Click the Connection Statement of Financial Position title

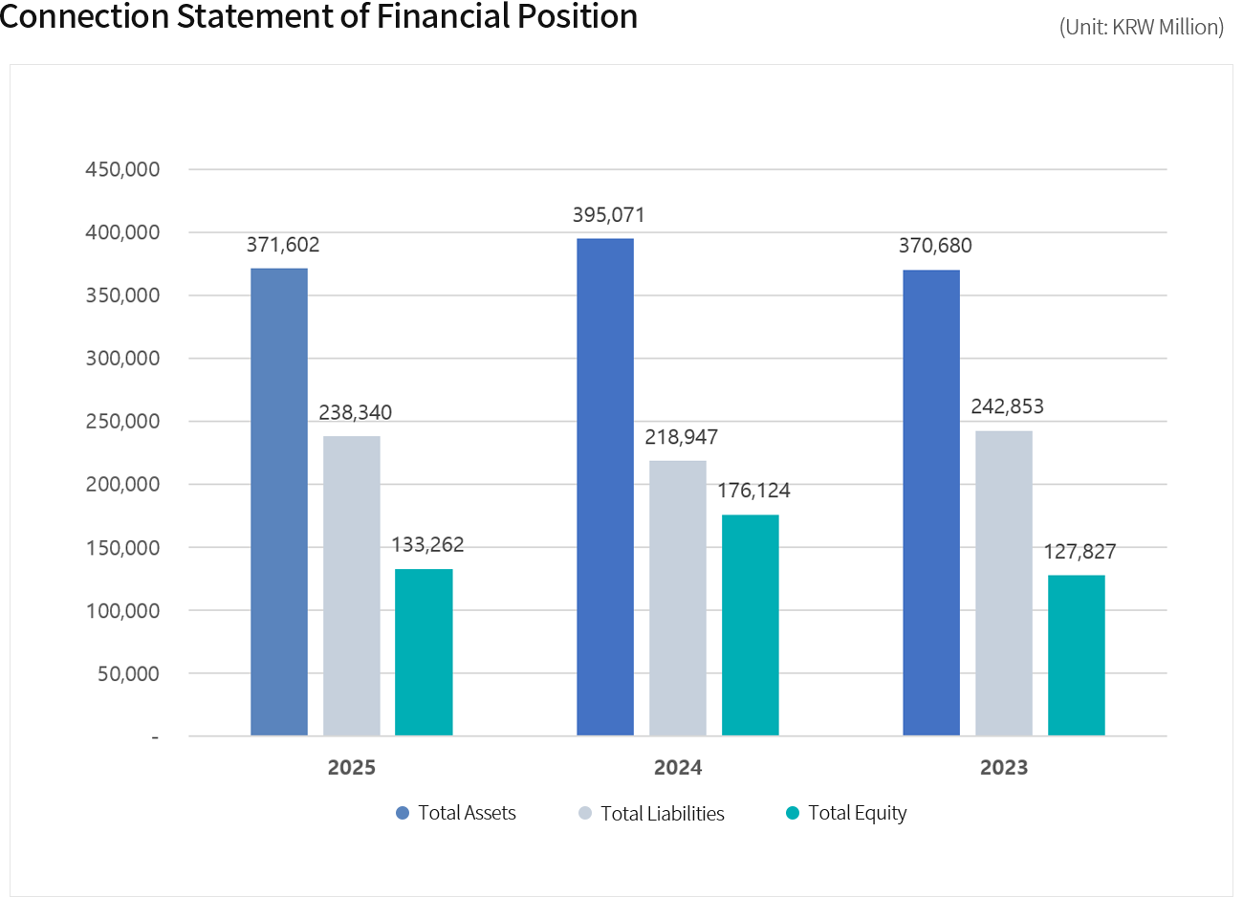(318, 16)
